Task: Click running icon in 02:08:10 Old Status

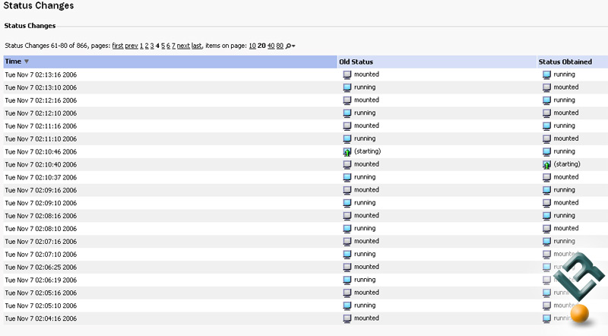Action: [347, 229]
